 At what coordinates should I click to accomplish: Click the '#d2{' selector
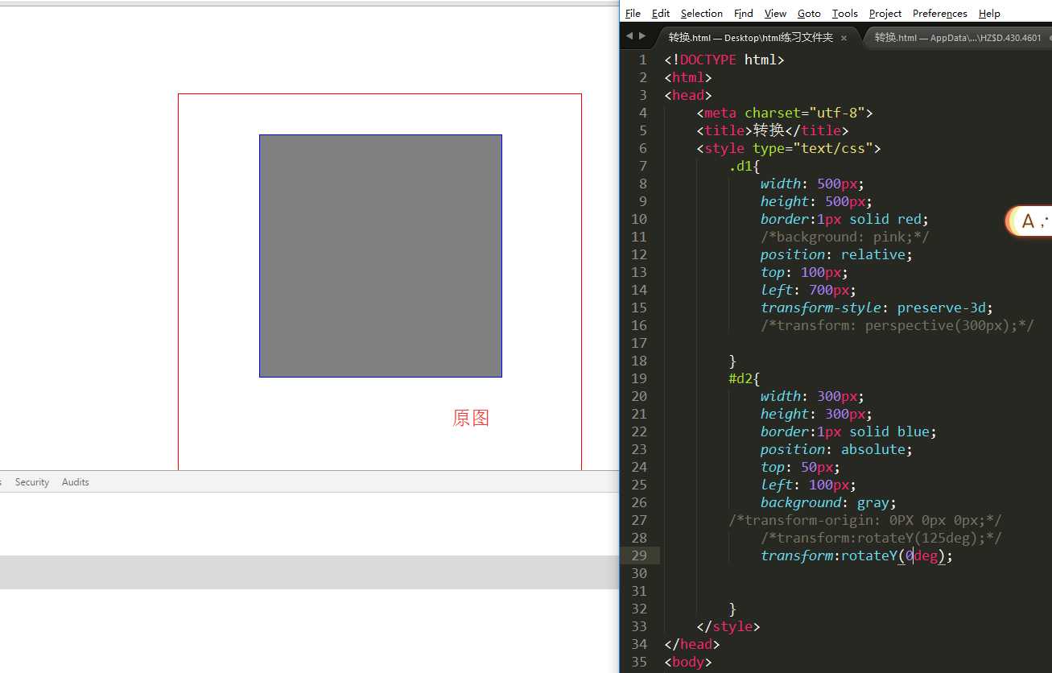click(x=745, y=378)
